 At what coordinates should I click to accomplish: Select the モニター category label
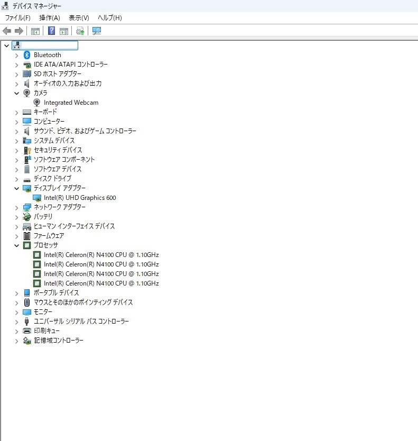point(43,312)
